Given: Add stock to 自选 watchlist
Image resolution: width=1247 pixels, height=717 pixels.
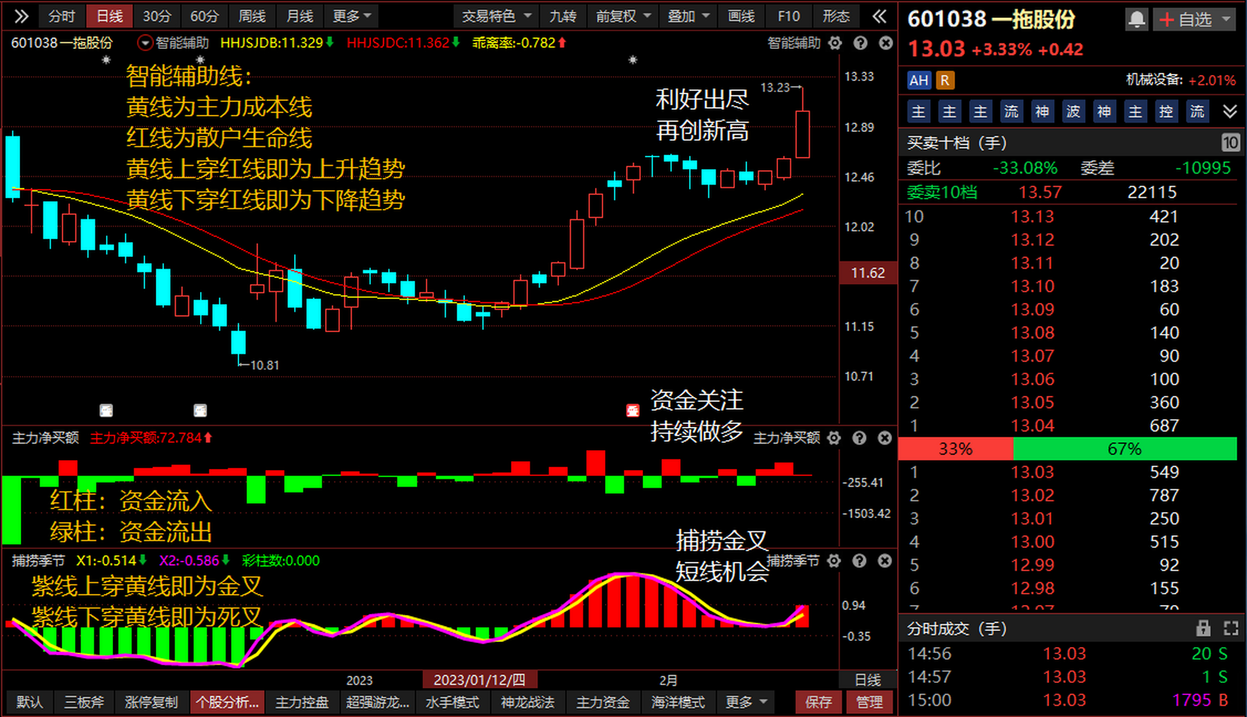Looking at the screenshot, I should click(x=1186, y=20).
